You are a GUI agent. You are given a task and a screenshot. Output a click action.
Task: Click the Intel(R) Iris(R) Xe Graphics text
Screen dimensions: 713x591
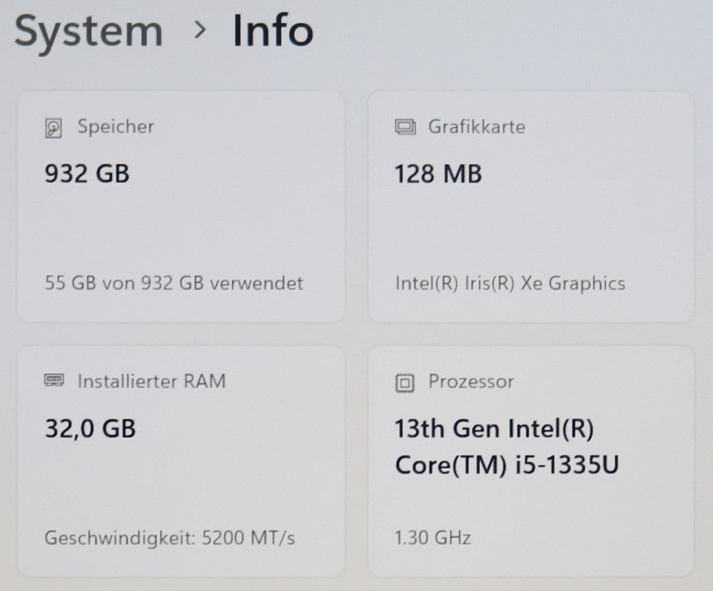510,282
